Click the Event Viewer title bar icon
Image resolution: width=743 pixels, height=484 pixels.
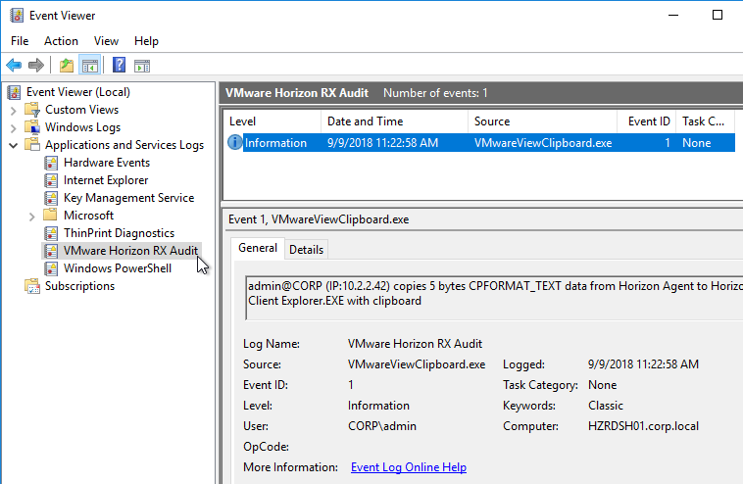click(x=17, y=15)
